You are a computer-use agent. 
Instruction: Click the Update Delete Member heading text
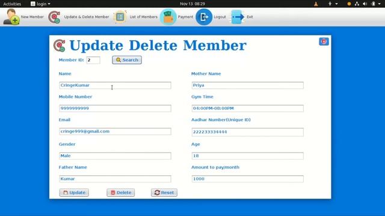[158, 46]
